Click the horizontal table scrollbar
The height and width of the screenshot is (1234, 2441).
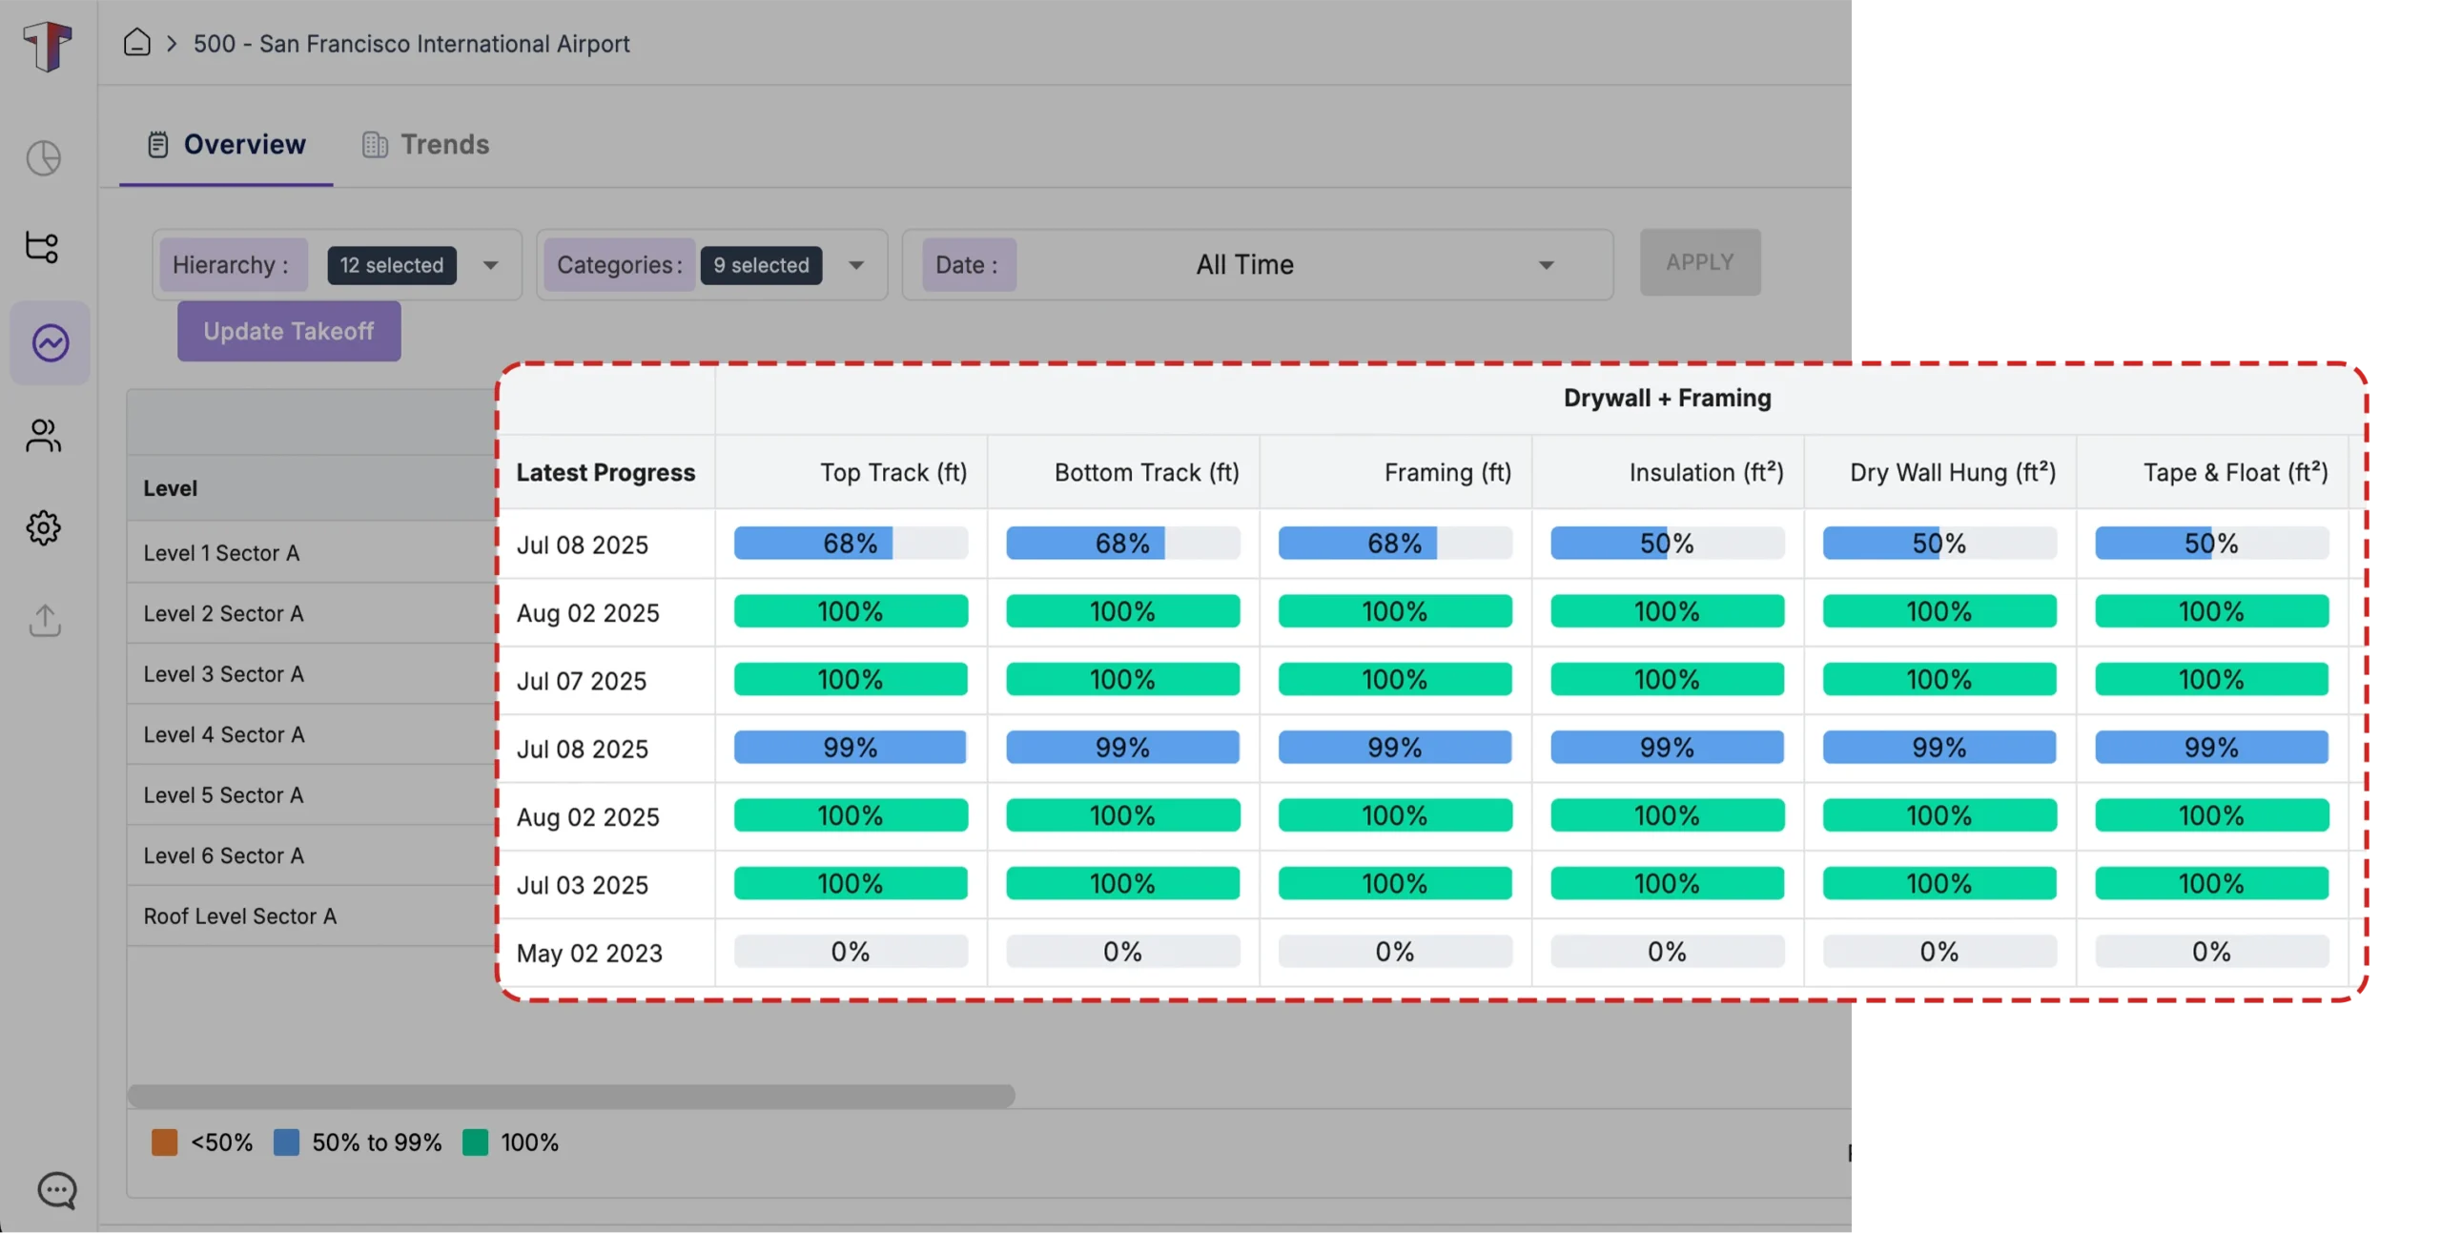pos(570,1095)
